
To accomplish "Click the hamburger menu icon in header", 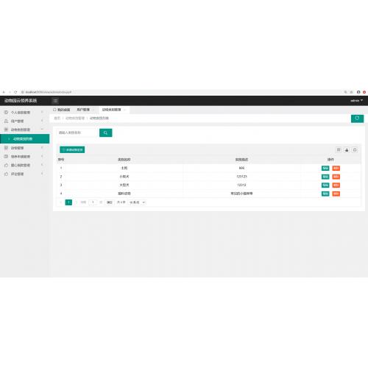I will (x=55, y=101).
